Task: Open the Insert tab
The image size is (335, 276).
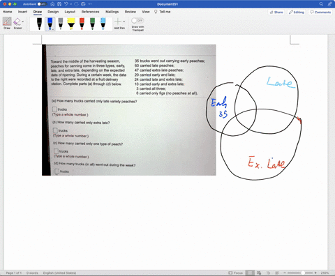Action: pyautogui.click(x=22, y=12)
